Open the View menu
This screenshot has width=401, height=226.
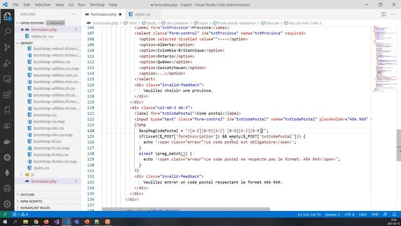[60, 4]
